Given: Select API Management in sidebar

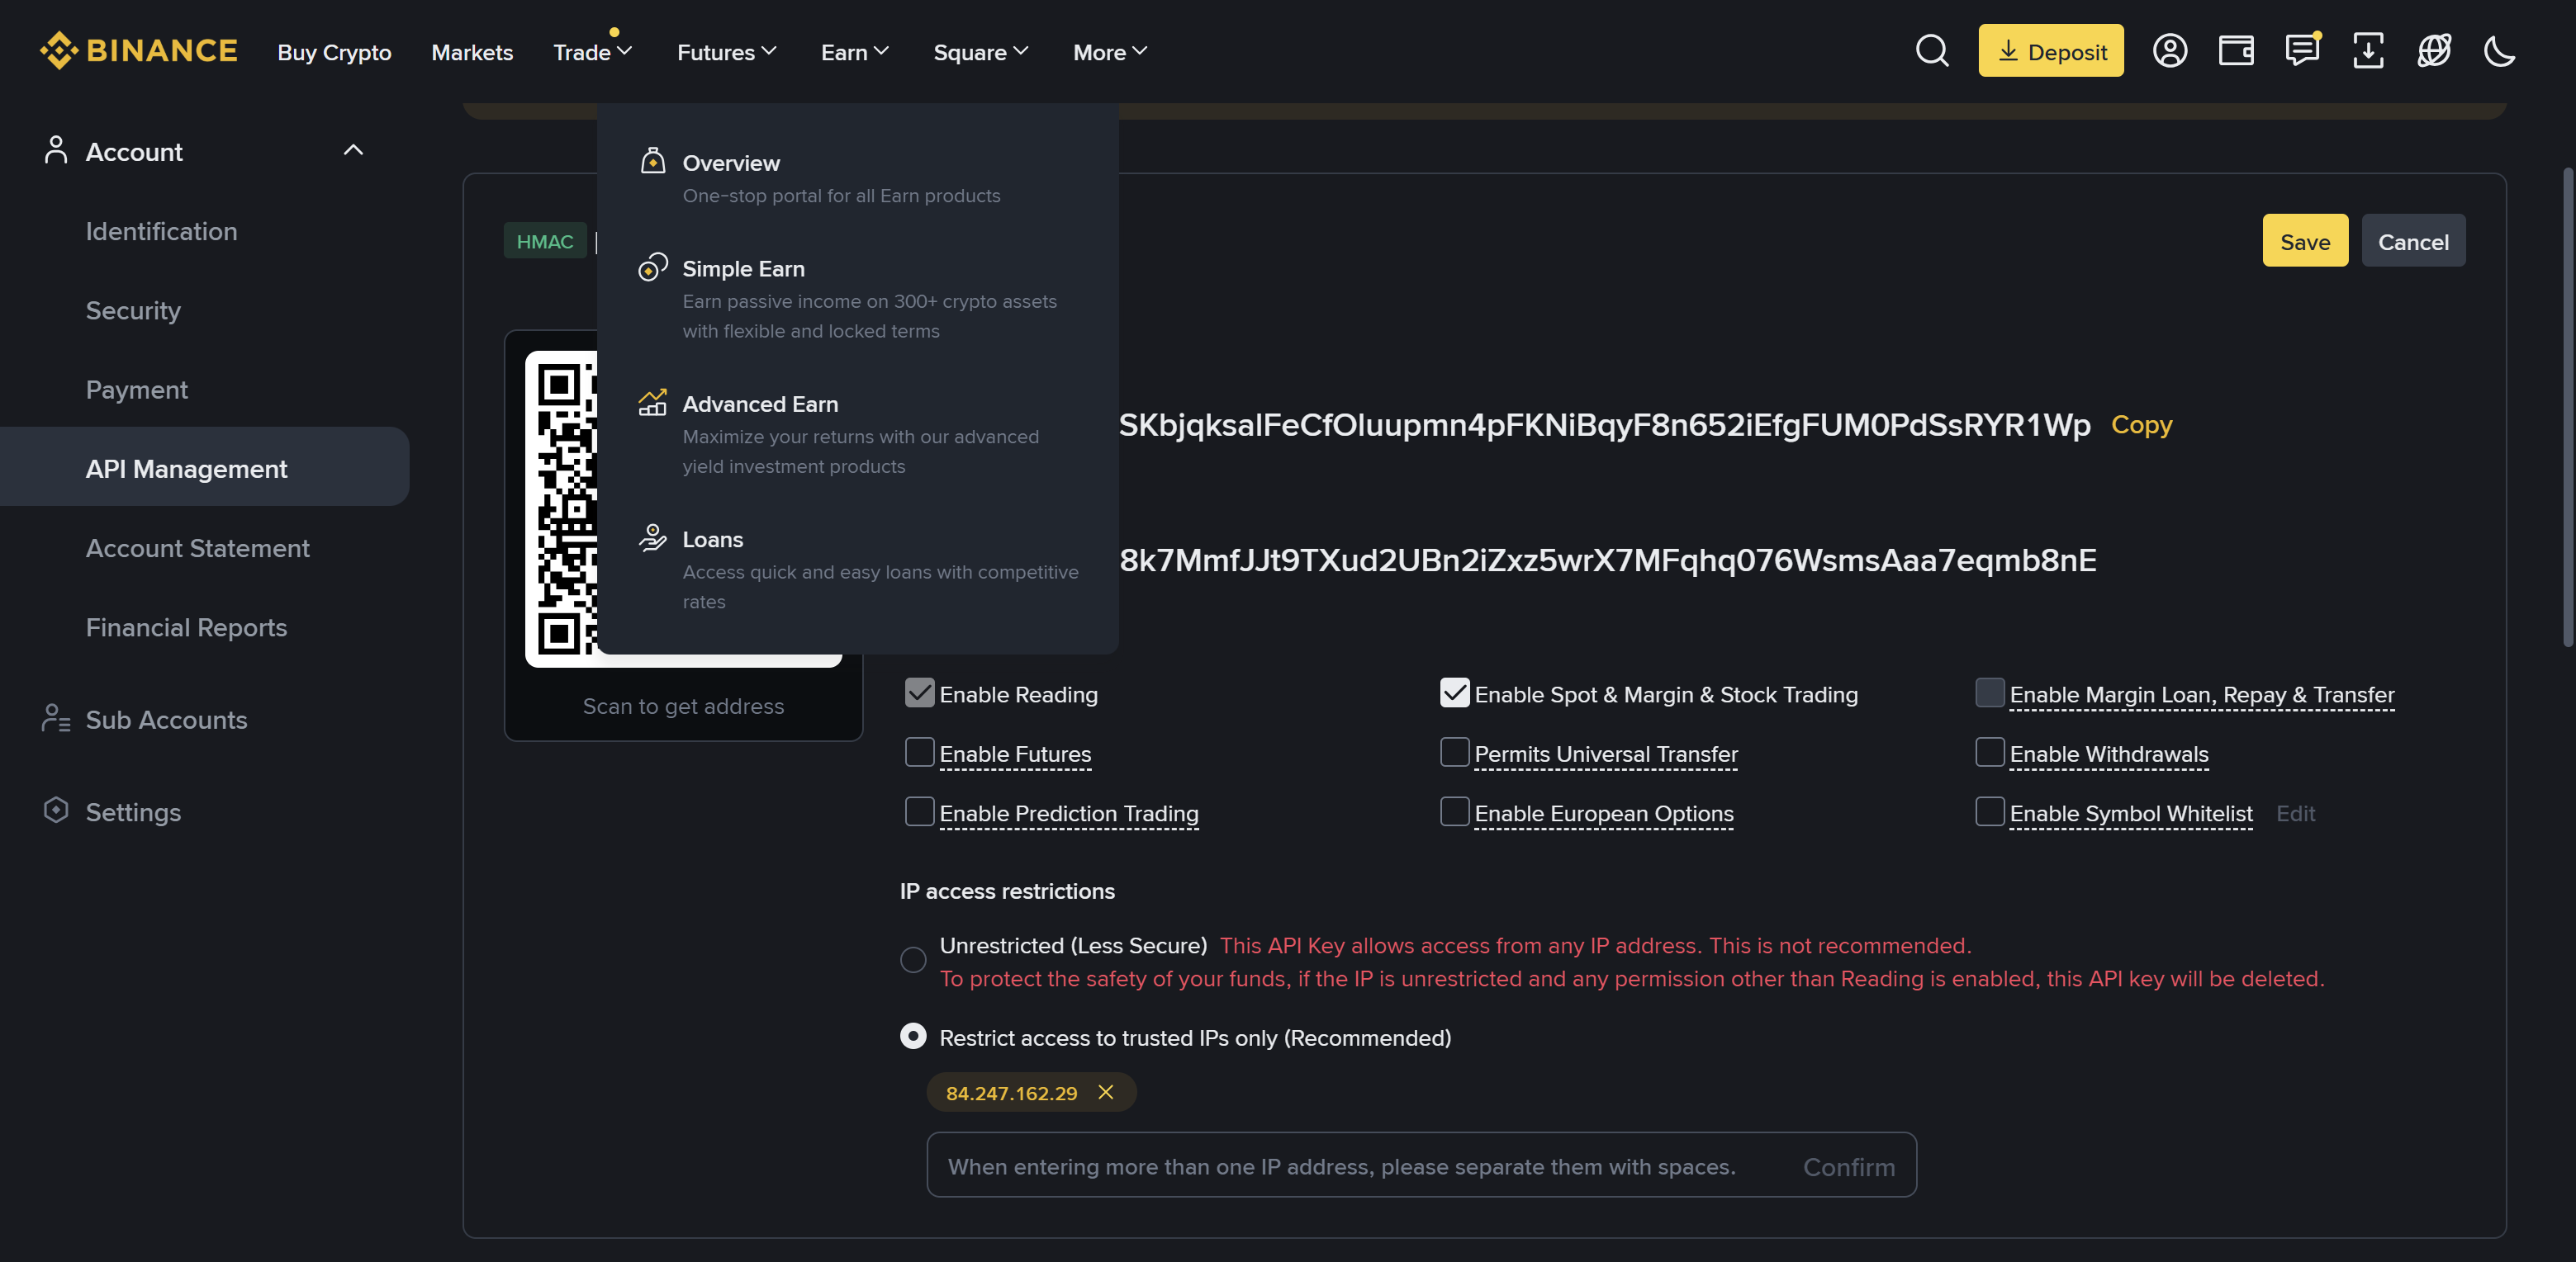Looking at the screenshot, I should (x=204, y=466).
